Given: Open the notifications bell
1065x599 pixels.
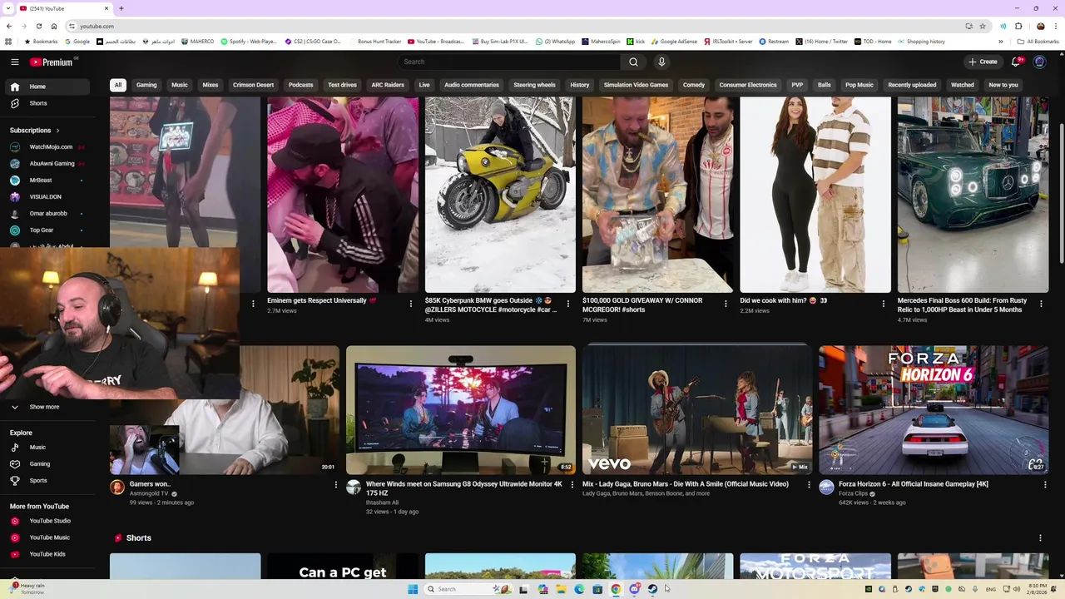Looking at the screenshot, I should click(x=1016, y=62).
